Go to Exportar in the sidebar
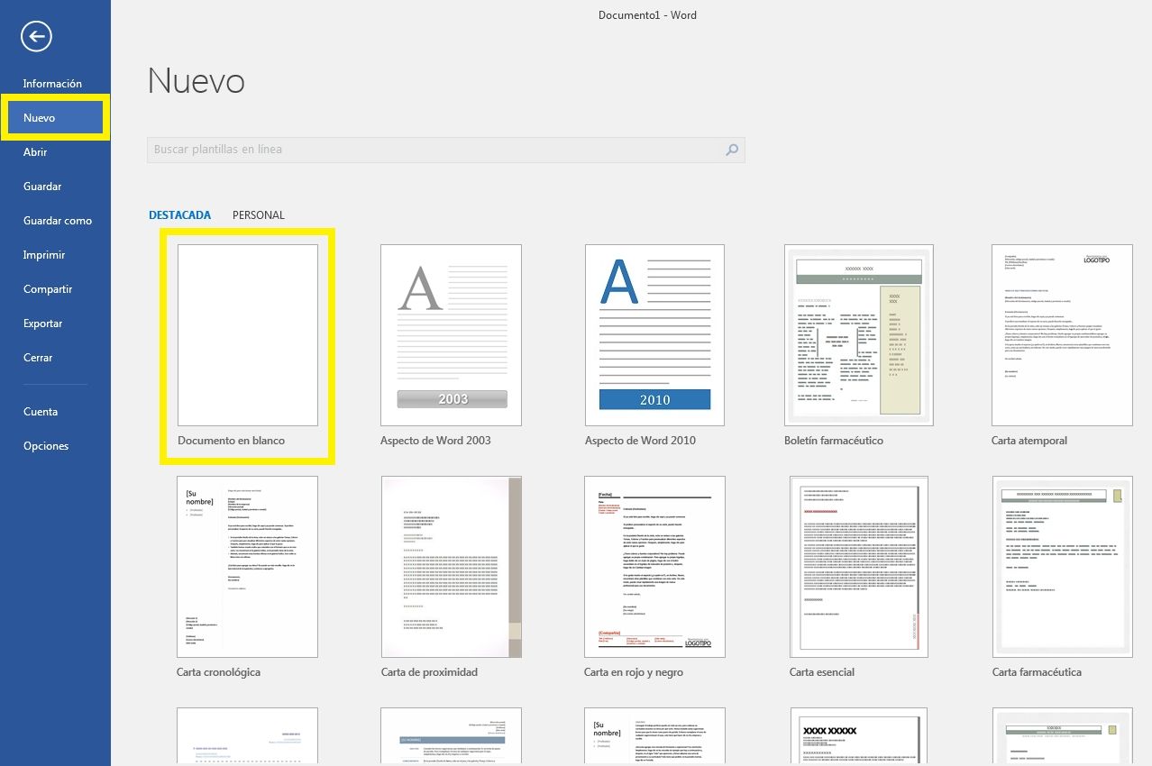1152x766 pixels. click(42, 324)
